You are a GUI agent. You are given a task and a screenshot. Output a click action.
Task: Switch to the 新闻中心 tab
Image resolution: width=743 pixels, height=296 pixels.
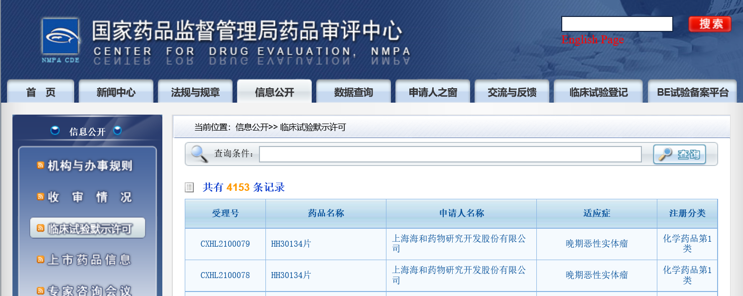coord(116,92)
